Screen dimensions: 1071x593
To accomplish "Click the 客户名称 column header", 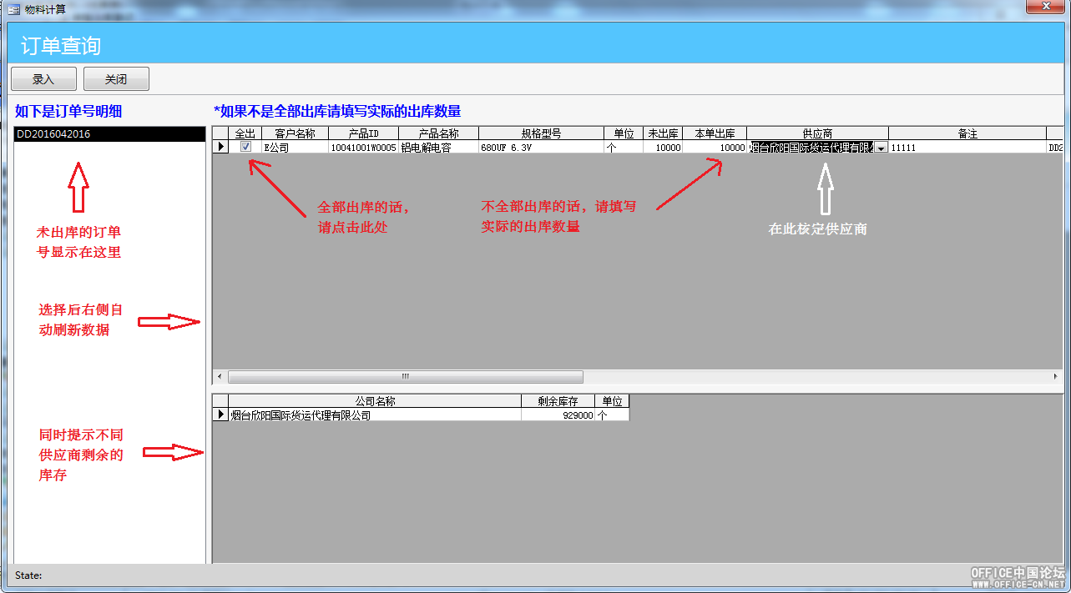I will 296,133.
